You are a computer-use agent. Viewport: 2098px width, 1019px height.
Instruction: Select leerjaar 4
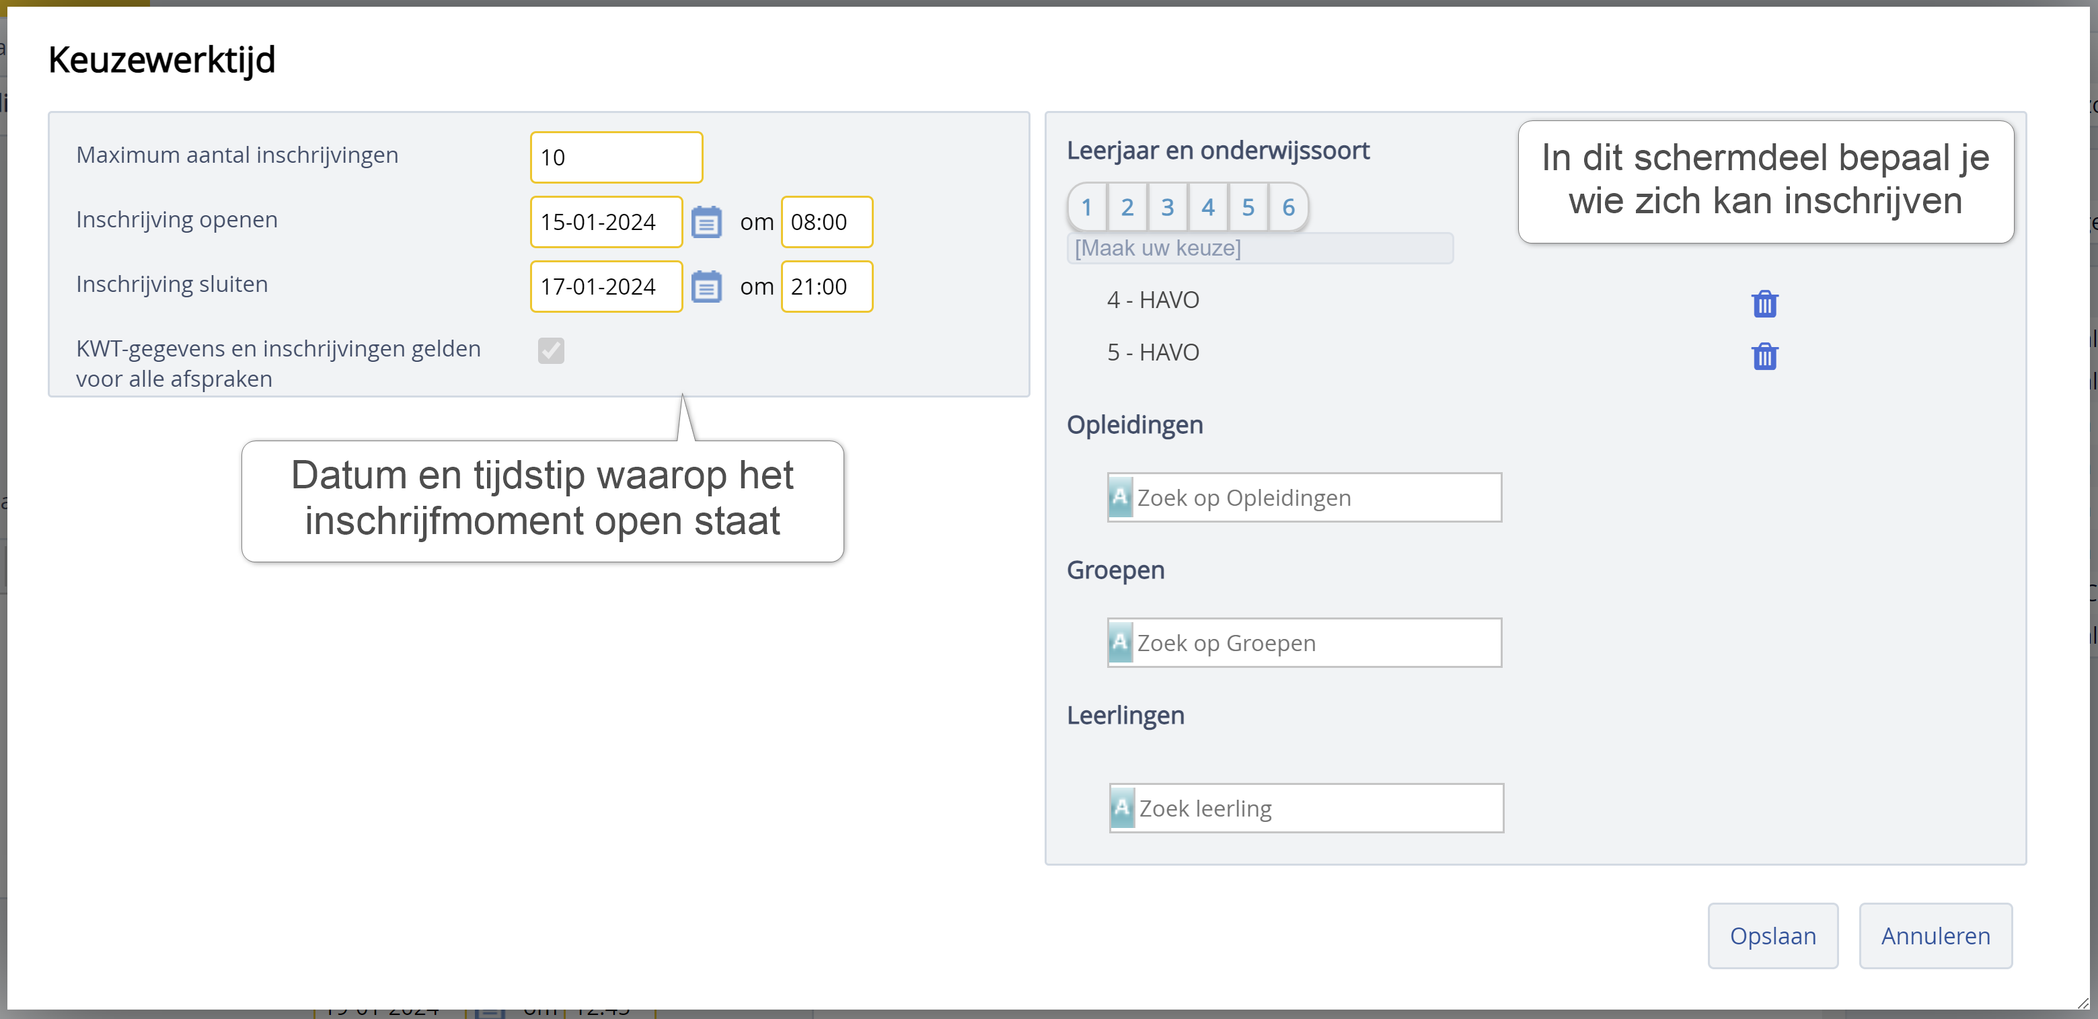[x=1208, y=207]
